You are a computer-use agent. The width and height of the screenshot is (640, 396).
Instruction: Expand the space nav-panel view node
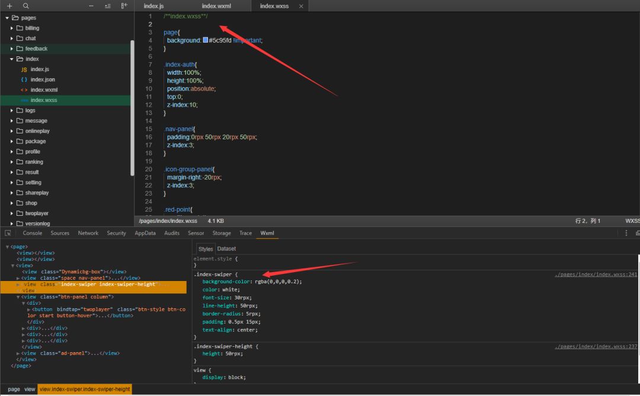[x=18, y=278]
